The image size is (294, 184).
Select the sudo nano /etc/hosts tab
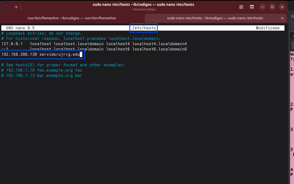[215, 18]
